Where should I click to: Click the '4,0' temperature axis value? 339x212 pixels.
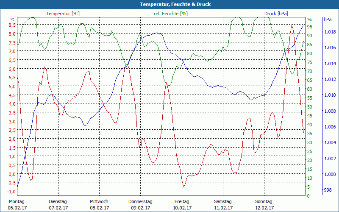click(x=12, y=104)
